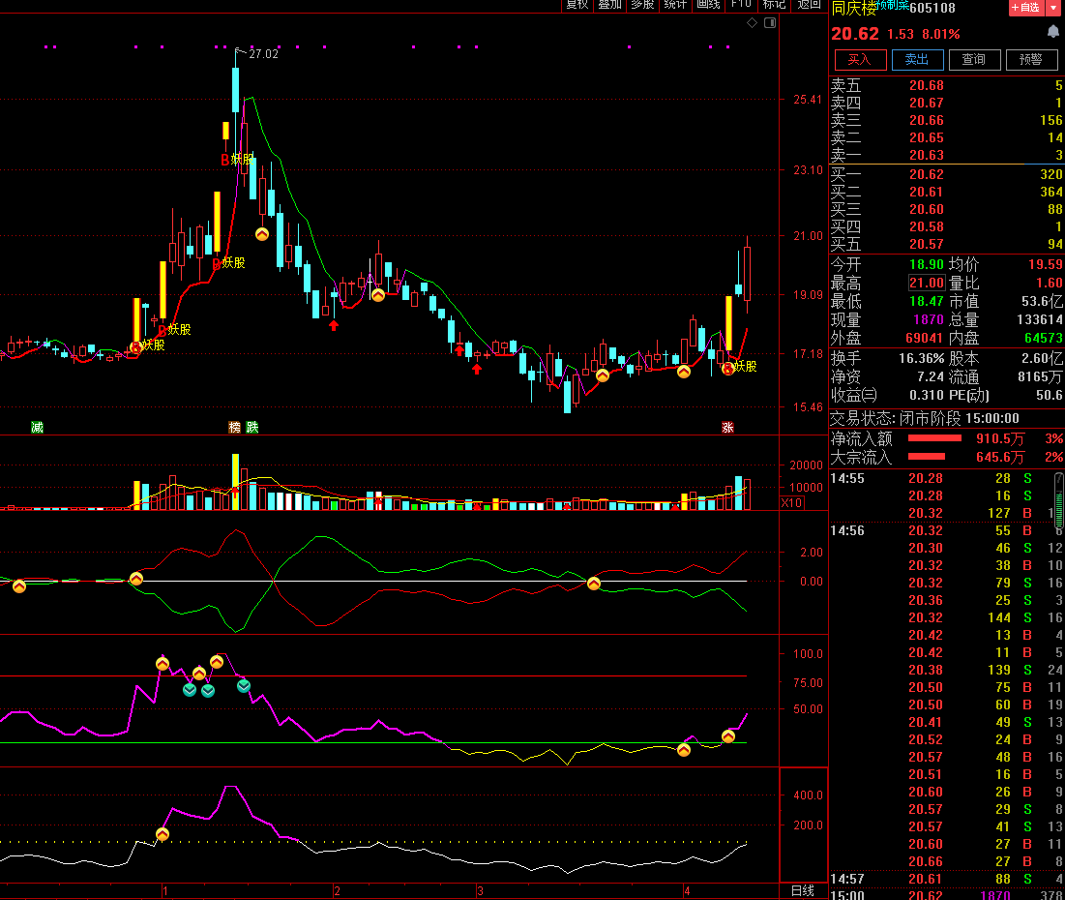1065x900 pixels.
Task: Click the tick list scrollbar
Action: [1059, 501]
